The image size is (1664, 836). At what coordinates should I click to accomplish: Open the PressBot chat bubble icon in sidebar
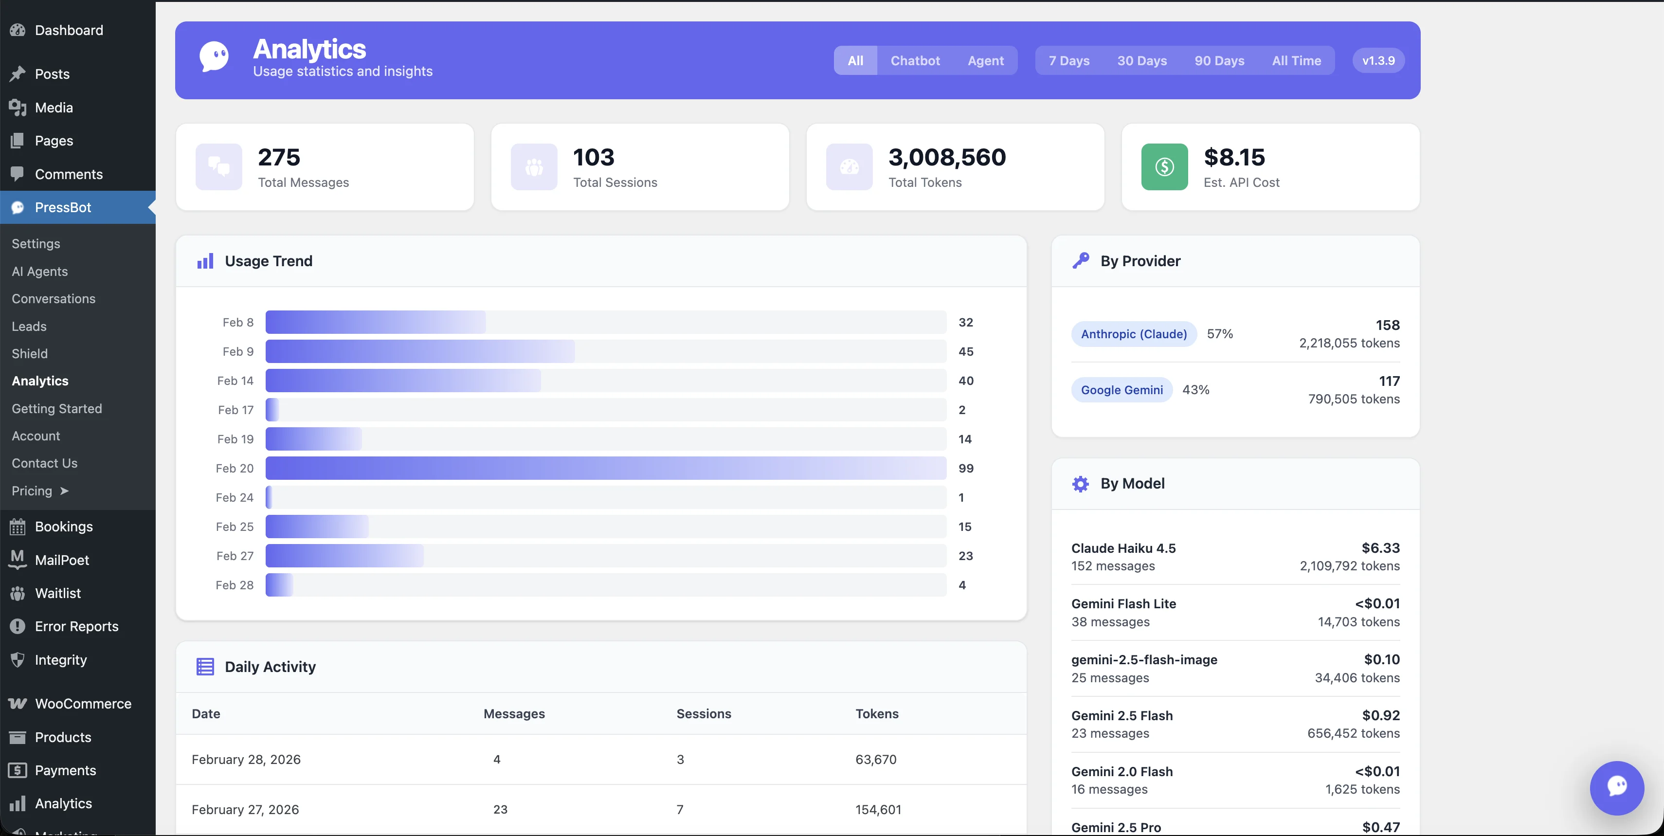18,207
